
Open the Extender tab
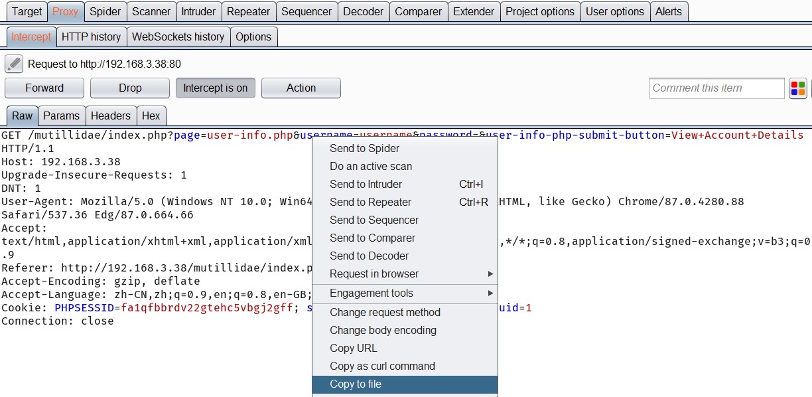point(474,11)
